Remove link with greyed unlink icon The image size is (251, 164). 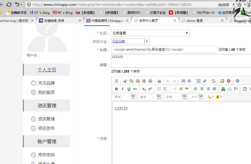230,89
